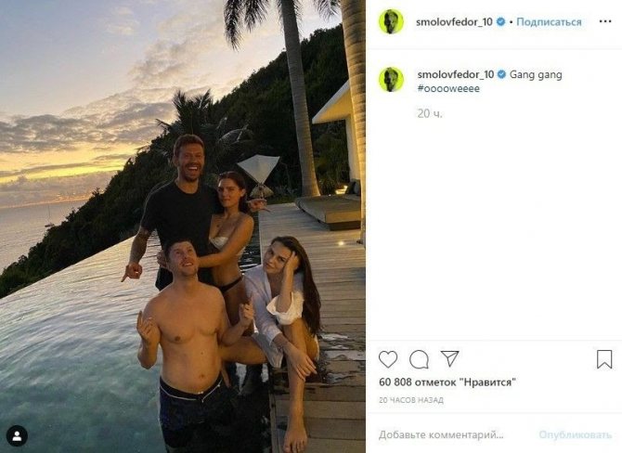Image resolution: width=622 pixels, height=453 pixels.
Task: Open the three-dot more options menu
Action: (x=605, y=21)
